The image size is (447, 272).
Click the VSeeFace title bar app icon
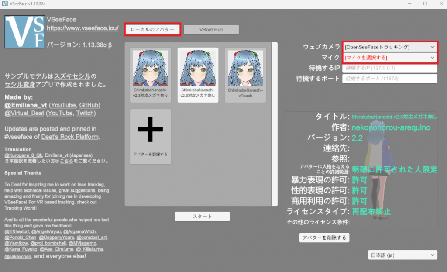tap(4, 3)
